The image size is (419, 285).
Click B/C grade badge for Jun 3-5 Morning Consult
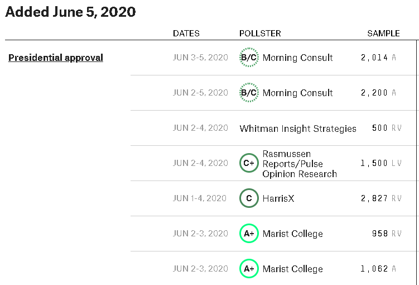click(x=249, y=58)
